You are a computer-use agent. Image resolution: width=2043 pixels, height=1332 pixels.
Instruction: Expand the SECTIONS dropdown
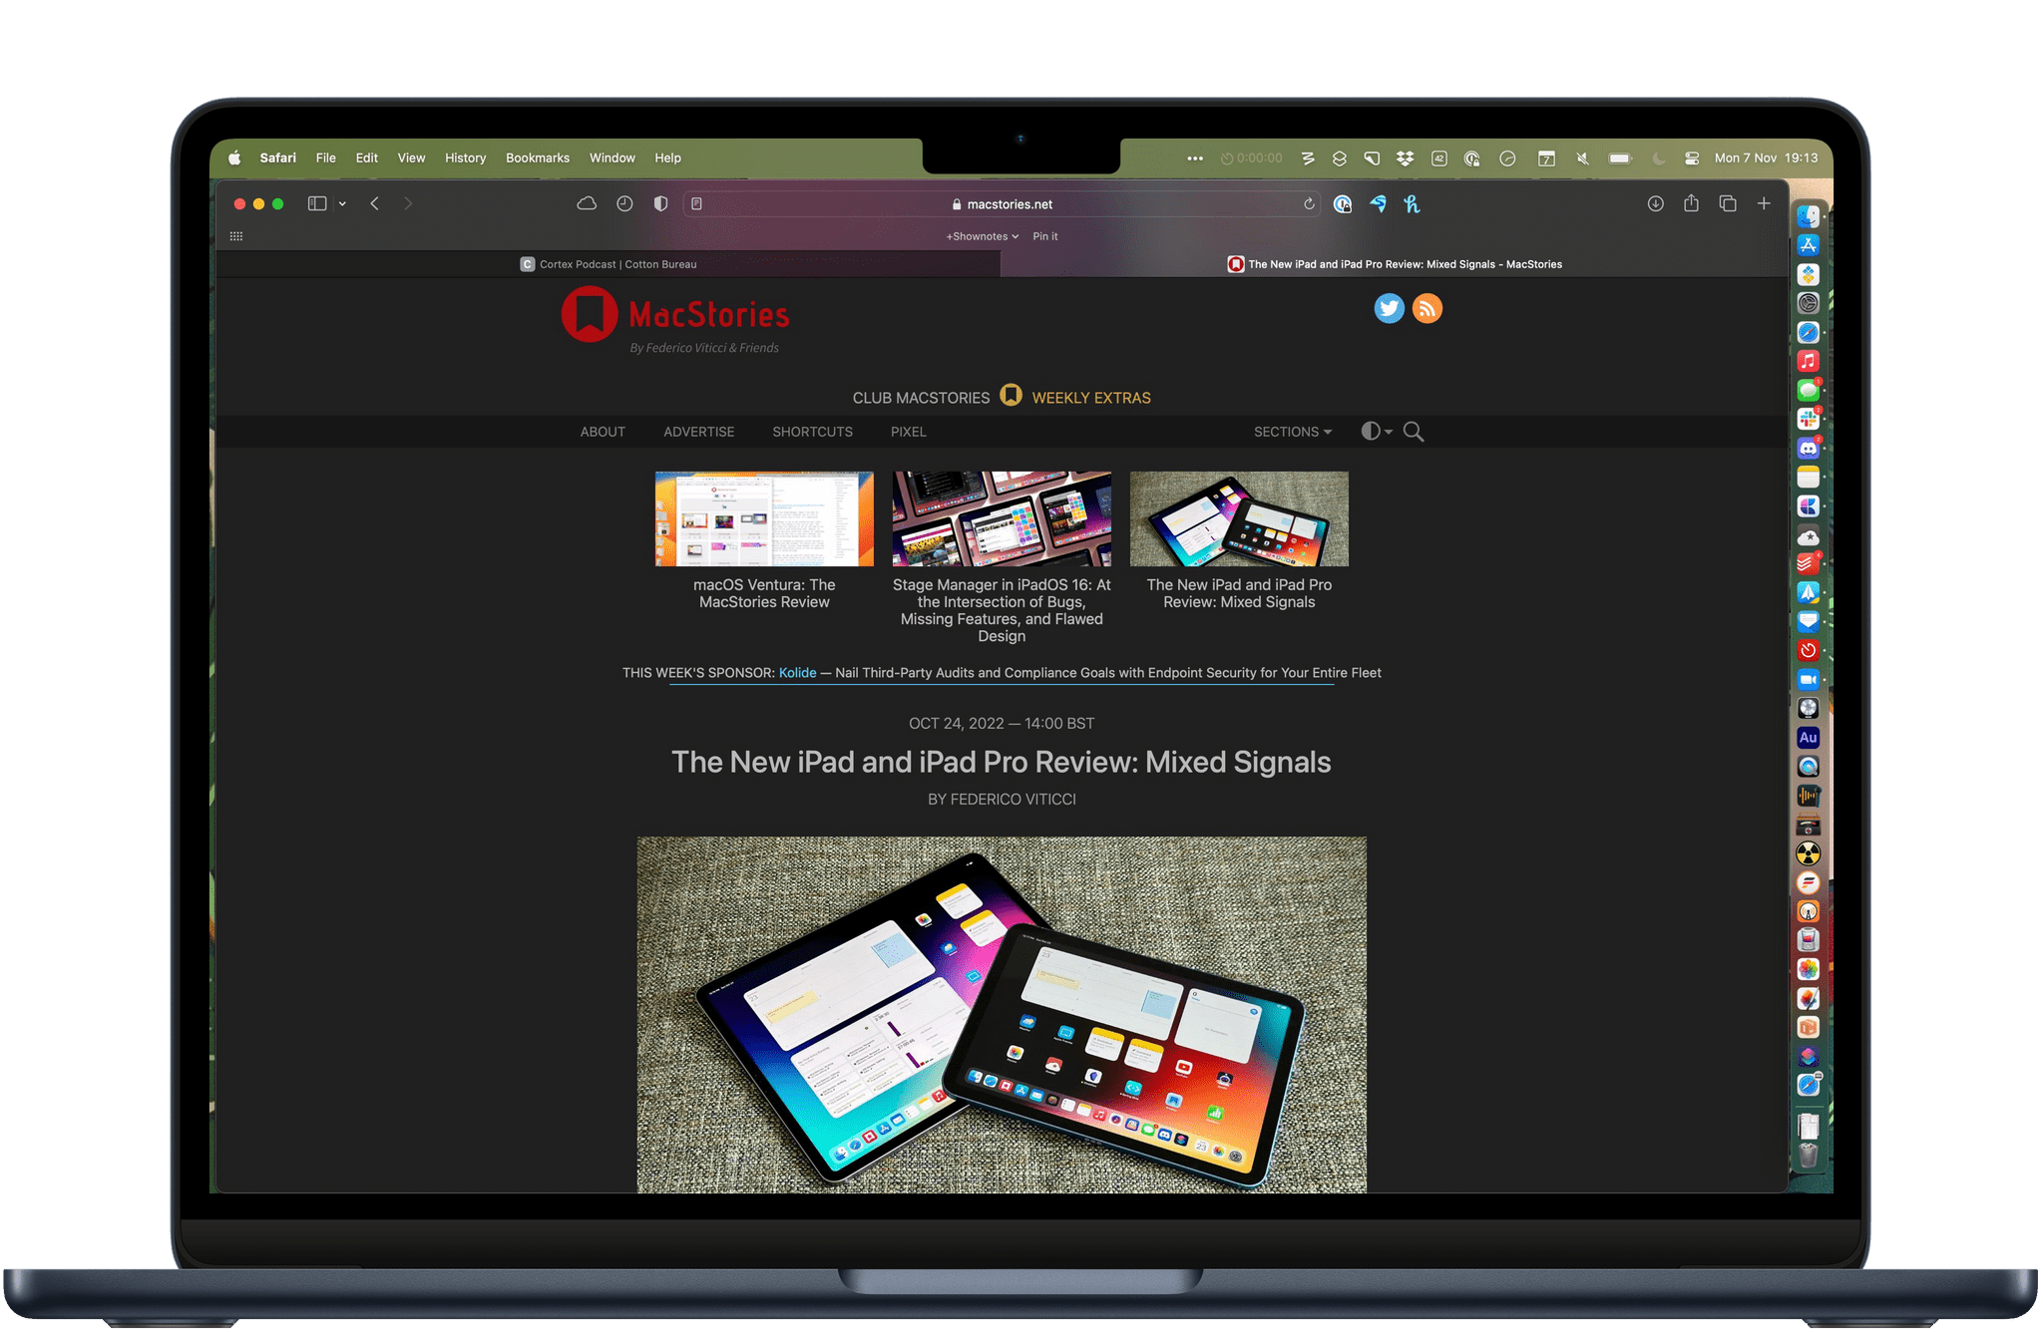(x=1293, y=432)
